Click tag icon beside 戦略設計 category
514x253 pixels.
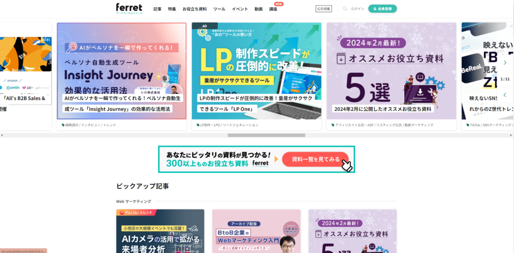pos(63,125)
